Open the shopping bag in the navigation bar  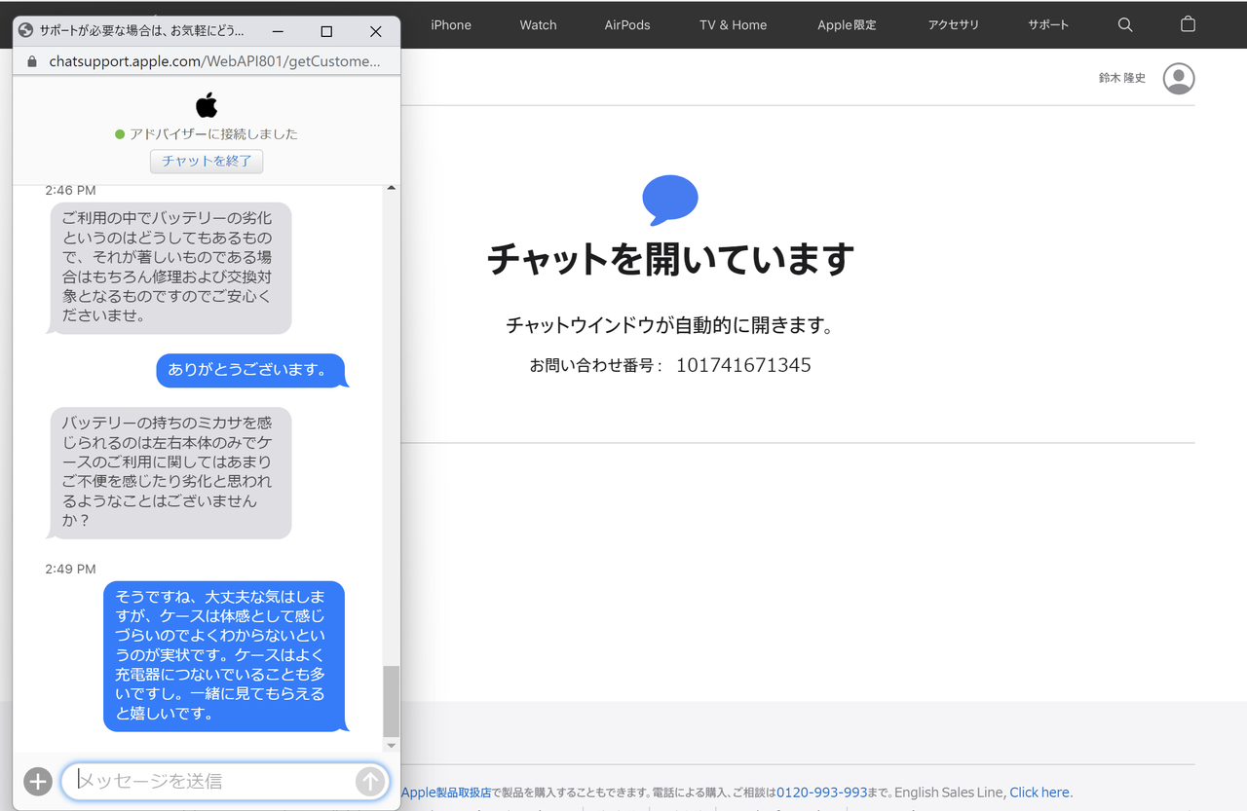coord(1188,24)
